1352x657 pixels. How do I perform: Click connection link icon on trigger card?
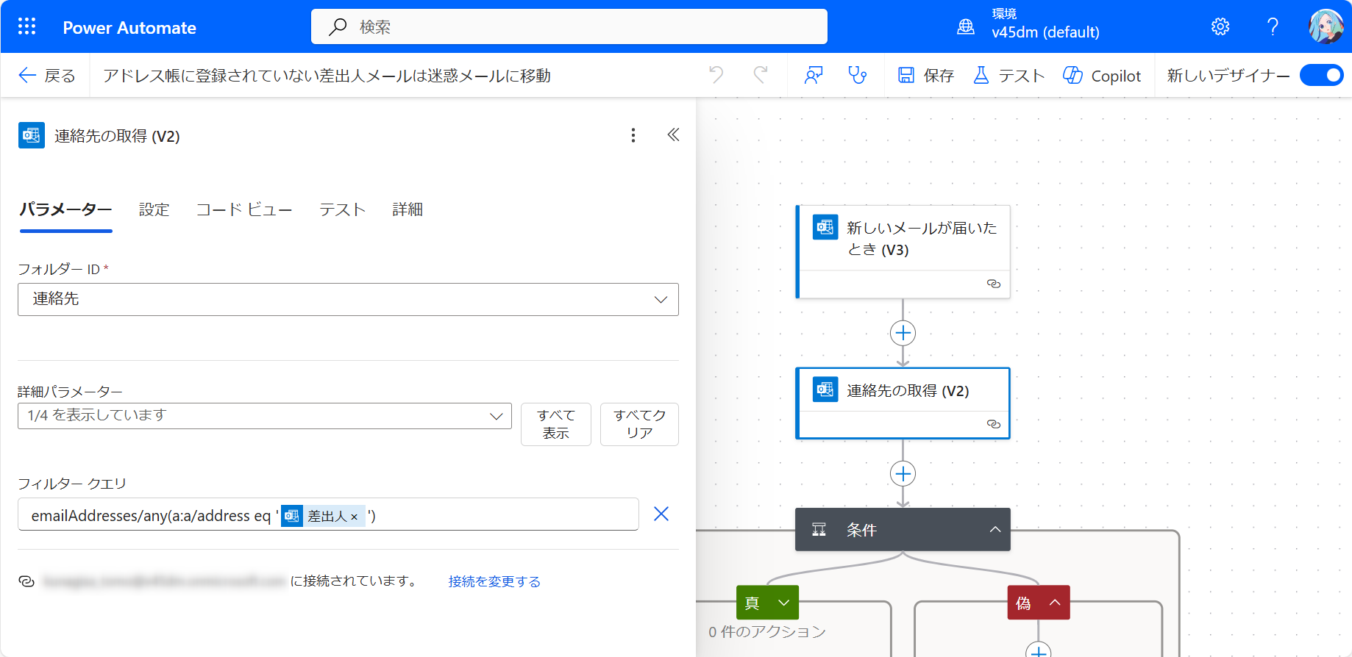pos(993,284)
